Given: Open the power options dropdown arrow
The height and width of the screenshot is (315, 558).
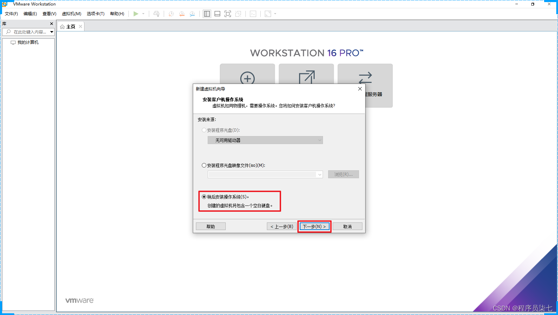Looking at the screenshot, I should tap(143, 14).
